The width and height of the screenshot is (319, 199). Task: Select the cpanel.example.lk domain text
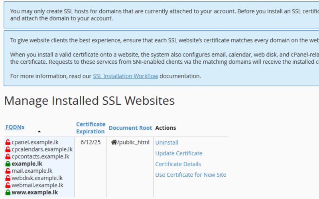(35, 142)
